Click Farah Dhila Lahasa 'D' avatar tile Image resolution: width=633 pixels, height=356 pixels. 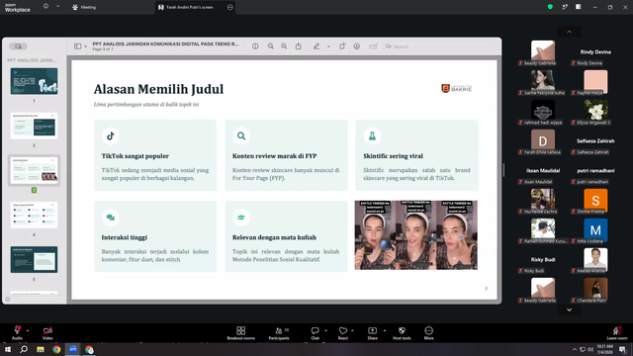(x=543, y=141)
